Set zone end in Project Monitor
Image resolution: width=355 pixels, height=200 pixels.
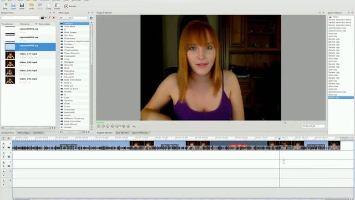click(x=103, y=126)
